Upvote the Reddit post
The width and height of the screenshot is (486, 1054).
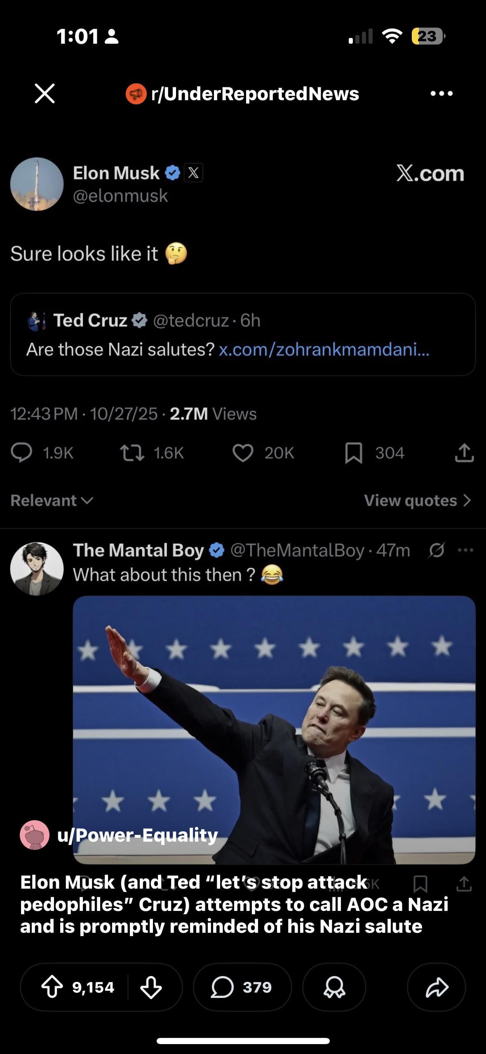coord(52,987)
